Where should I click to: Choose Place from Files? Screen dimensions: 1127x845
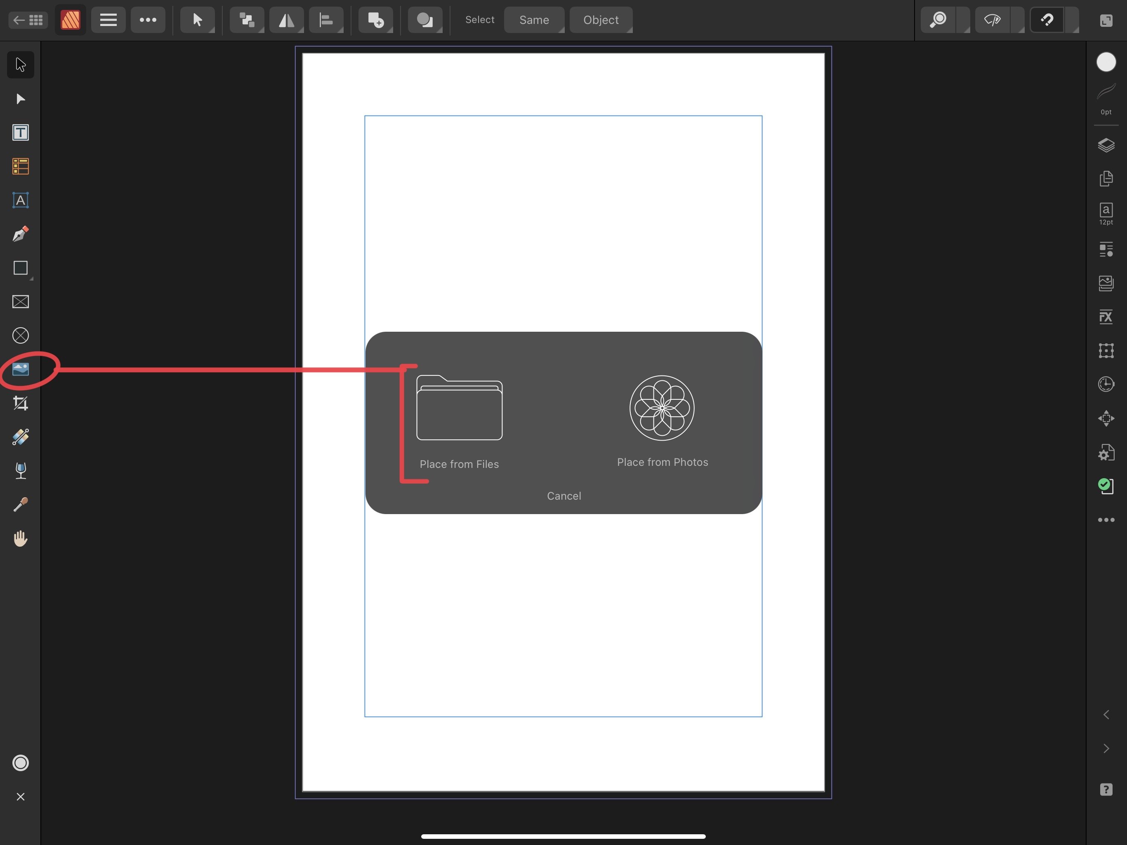[x=459, y=422]
